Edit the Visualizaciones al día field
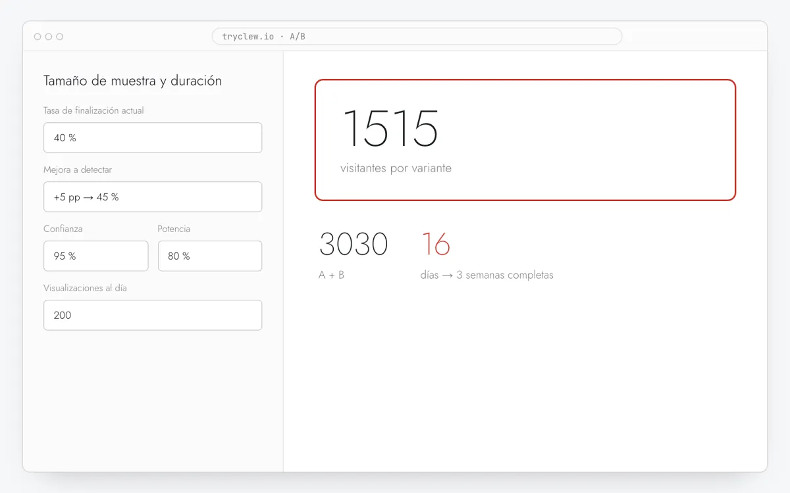The width and height of the screenshot is (790, 493). 153,315
